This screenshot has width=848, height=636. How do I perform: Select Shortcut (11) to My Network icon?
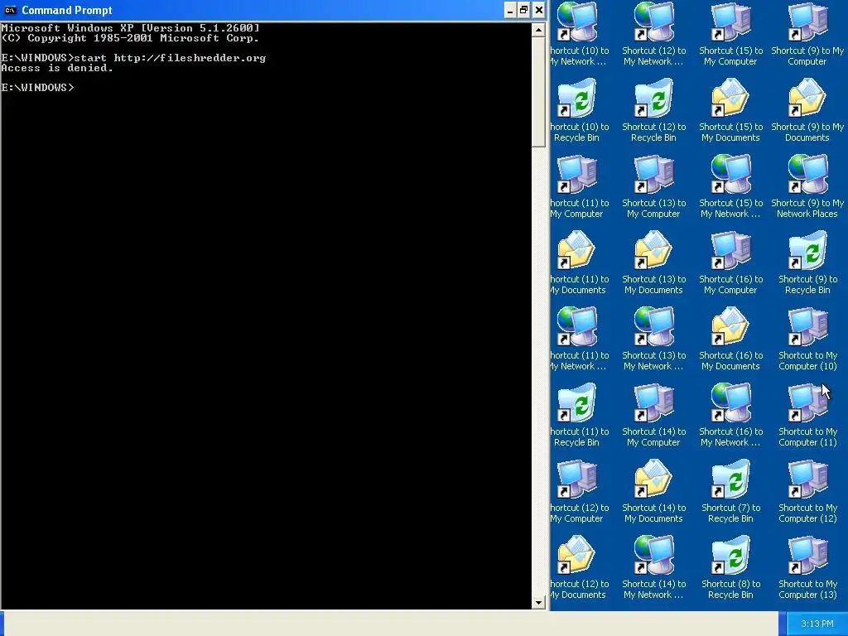pyautogui.click(x=577, y=326)
